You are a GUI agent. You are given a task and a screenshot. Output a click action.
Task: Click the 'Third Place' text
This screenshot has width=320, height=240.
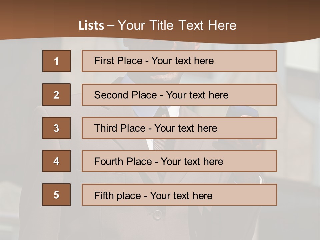120,128
